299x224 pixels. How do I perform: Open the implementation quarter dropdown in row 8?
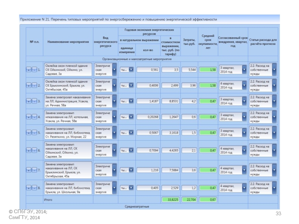244,188
